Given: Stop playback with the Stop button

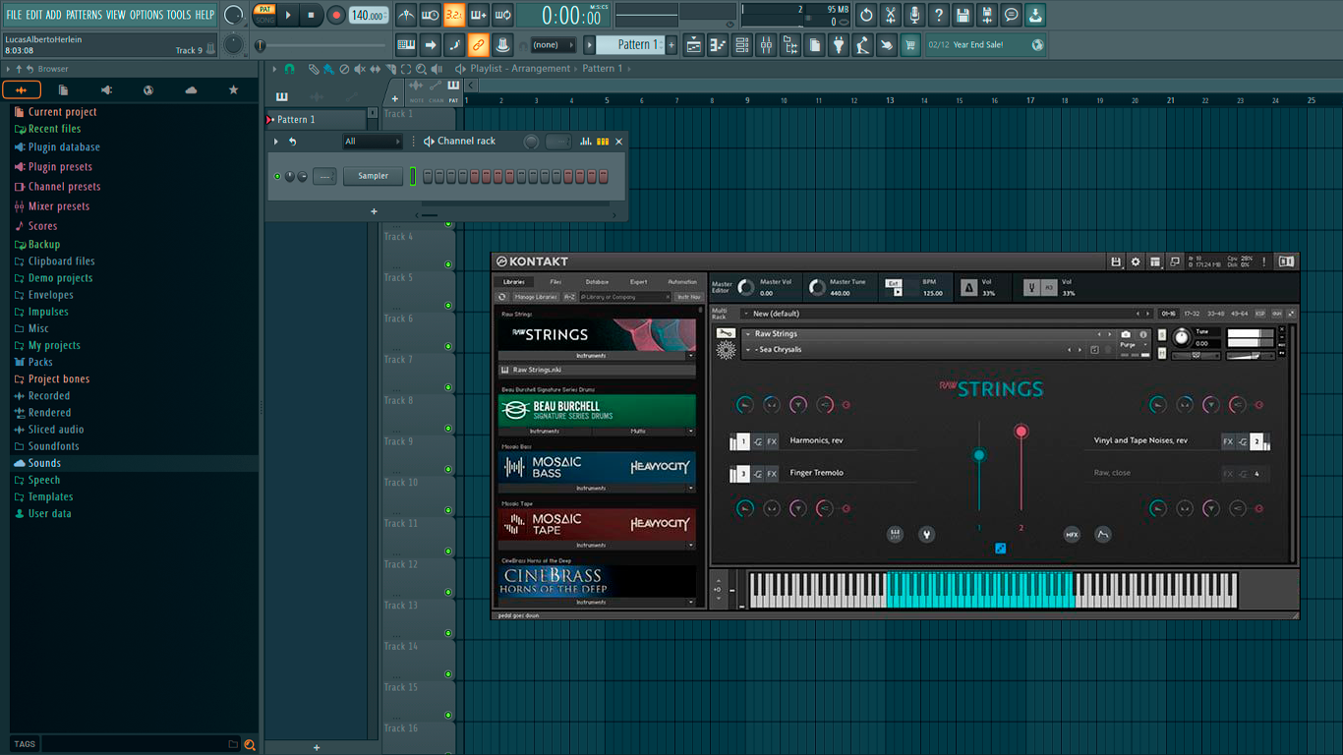Looking at the screenshot, I should (x=311, y=15).
